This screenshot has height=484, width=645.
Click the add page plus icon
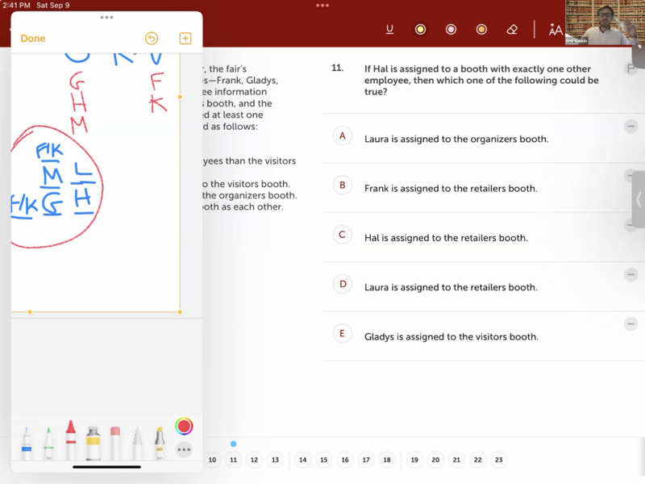(x=185, y=39)
